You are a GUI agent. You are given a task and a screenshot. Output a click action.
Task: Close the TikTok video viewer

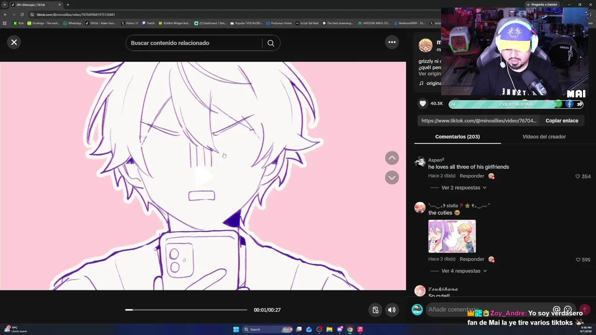coord(14,42)
